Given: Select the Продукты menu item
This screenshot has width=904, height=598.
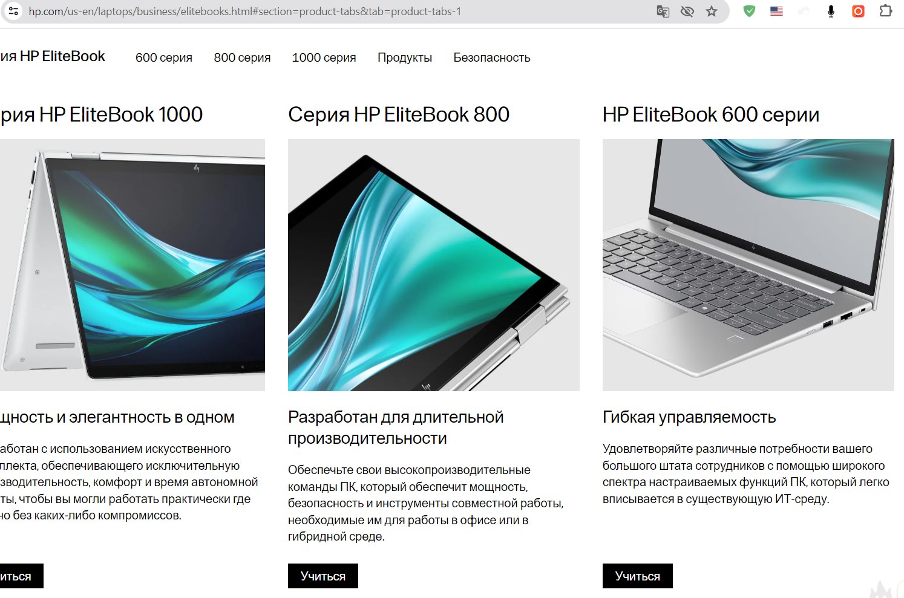Looking at the screenshot, I should point(405,57).
